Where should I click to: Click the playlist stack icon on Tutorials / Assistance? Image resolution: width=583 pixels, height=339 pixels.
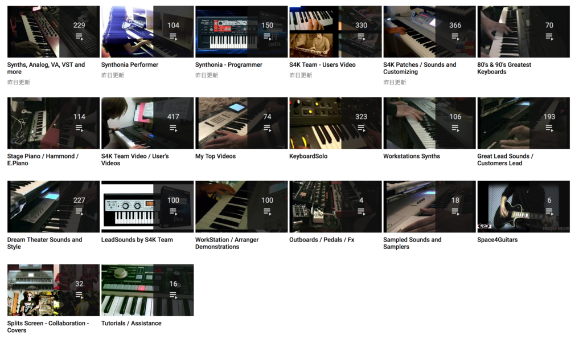click(x=173, y=296)
